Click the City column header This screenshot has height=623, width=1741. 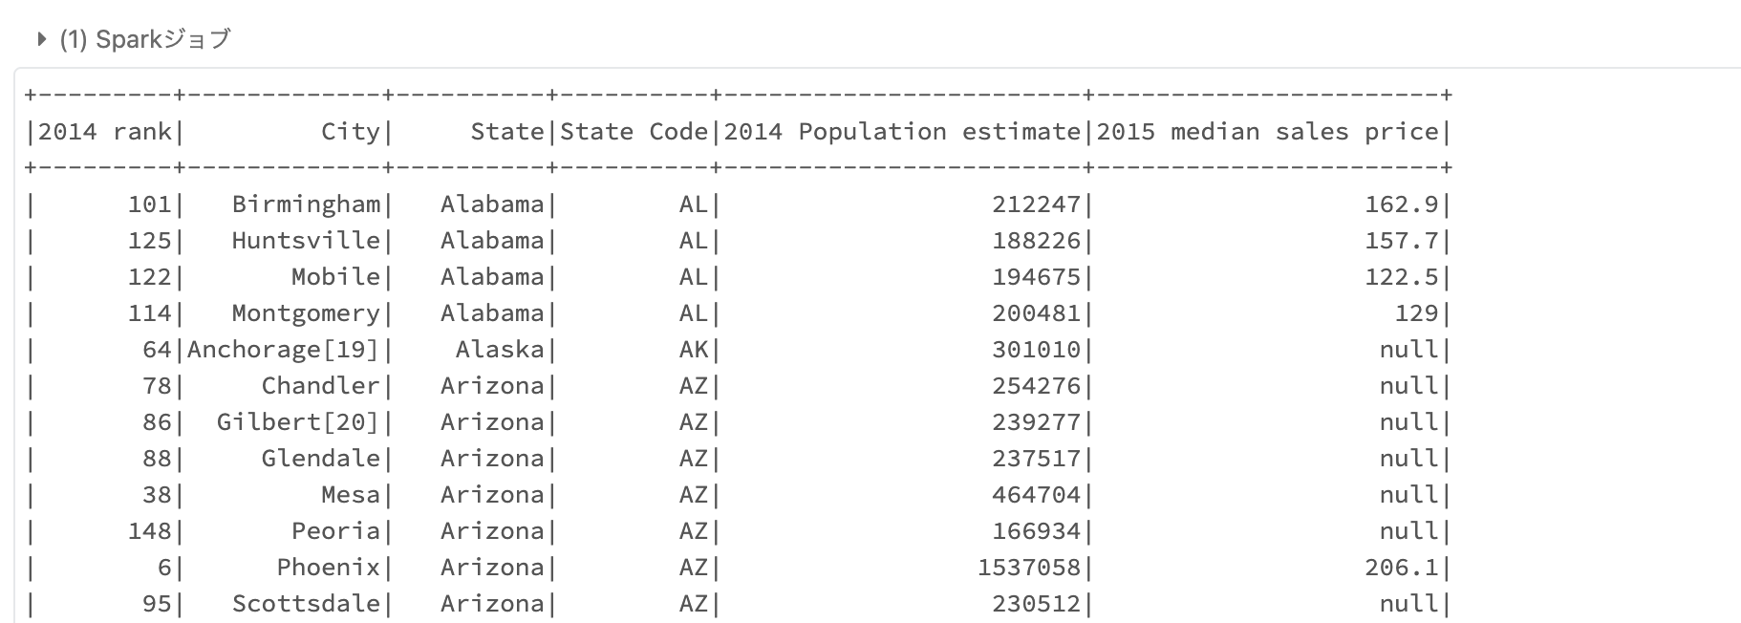click(352, 131)
